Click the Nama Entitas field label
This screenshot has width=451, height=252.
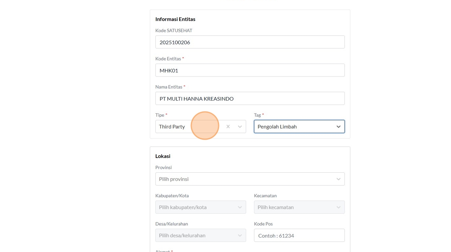click(x=169, y=87)
